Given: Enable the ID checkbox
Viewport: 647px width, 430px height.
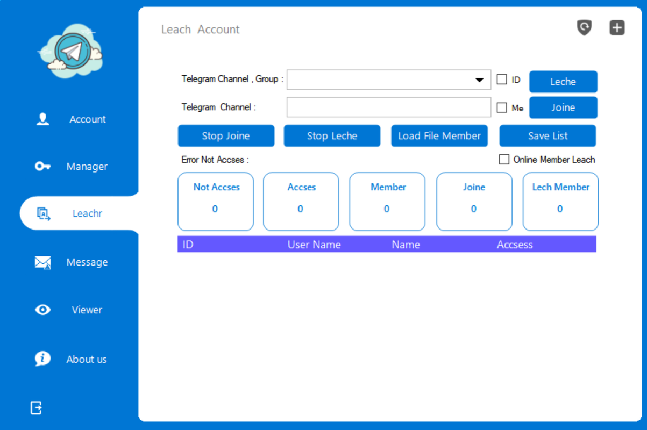Looking at the screenshot, I should [x=502, y=80].
